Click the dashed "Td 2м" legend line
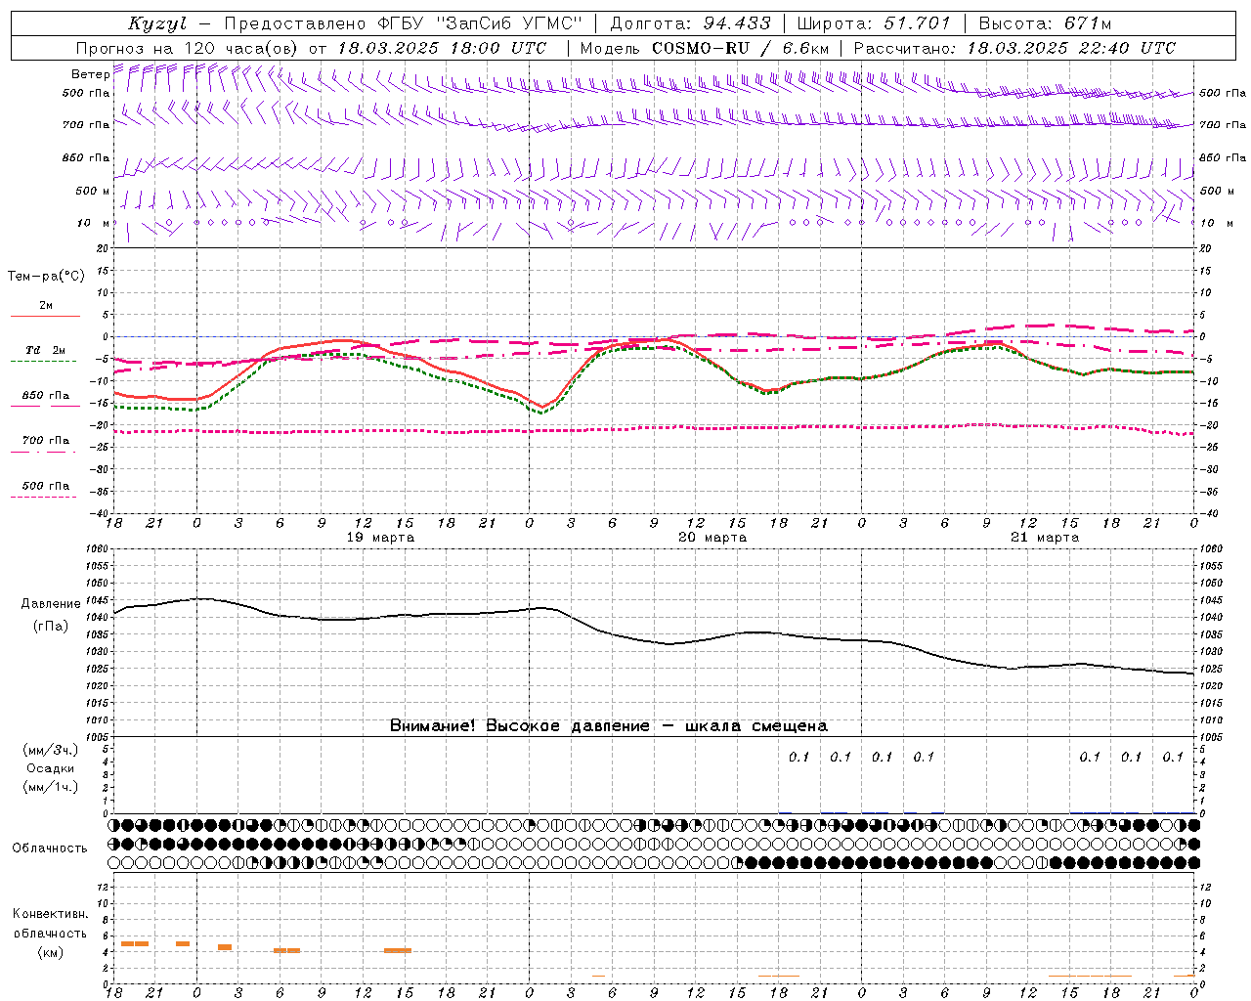The height and width of the screenshot is (1001, 1251). pyautogui.click(x=45, y=361)
